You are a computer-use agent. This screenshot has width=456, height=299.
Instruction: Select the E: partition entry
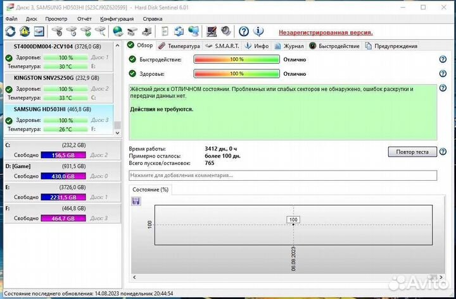tap(63, 192)
